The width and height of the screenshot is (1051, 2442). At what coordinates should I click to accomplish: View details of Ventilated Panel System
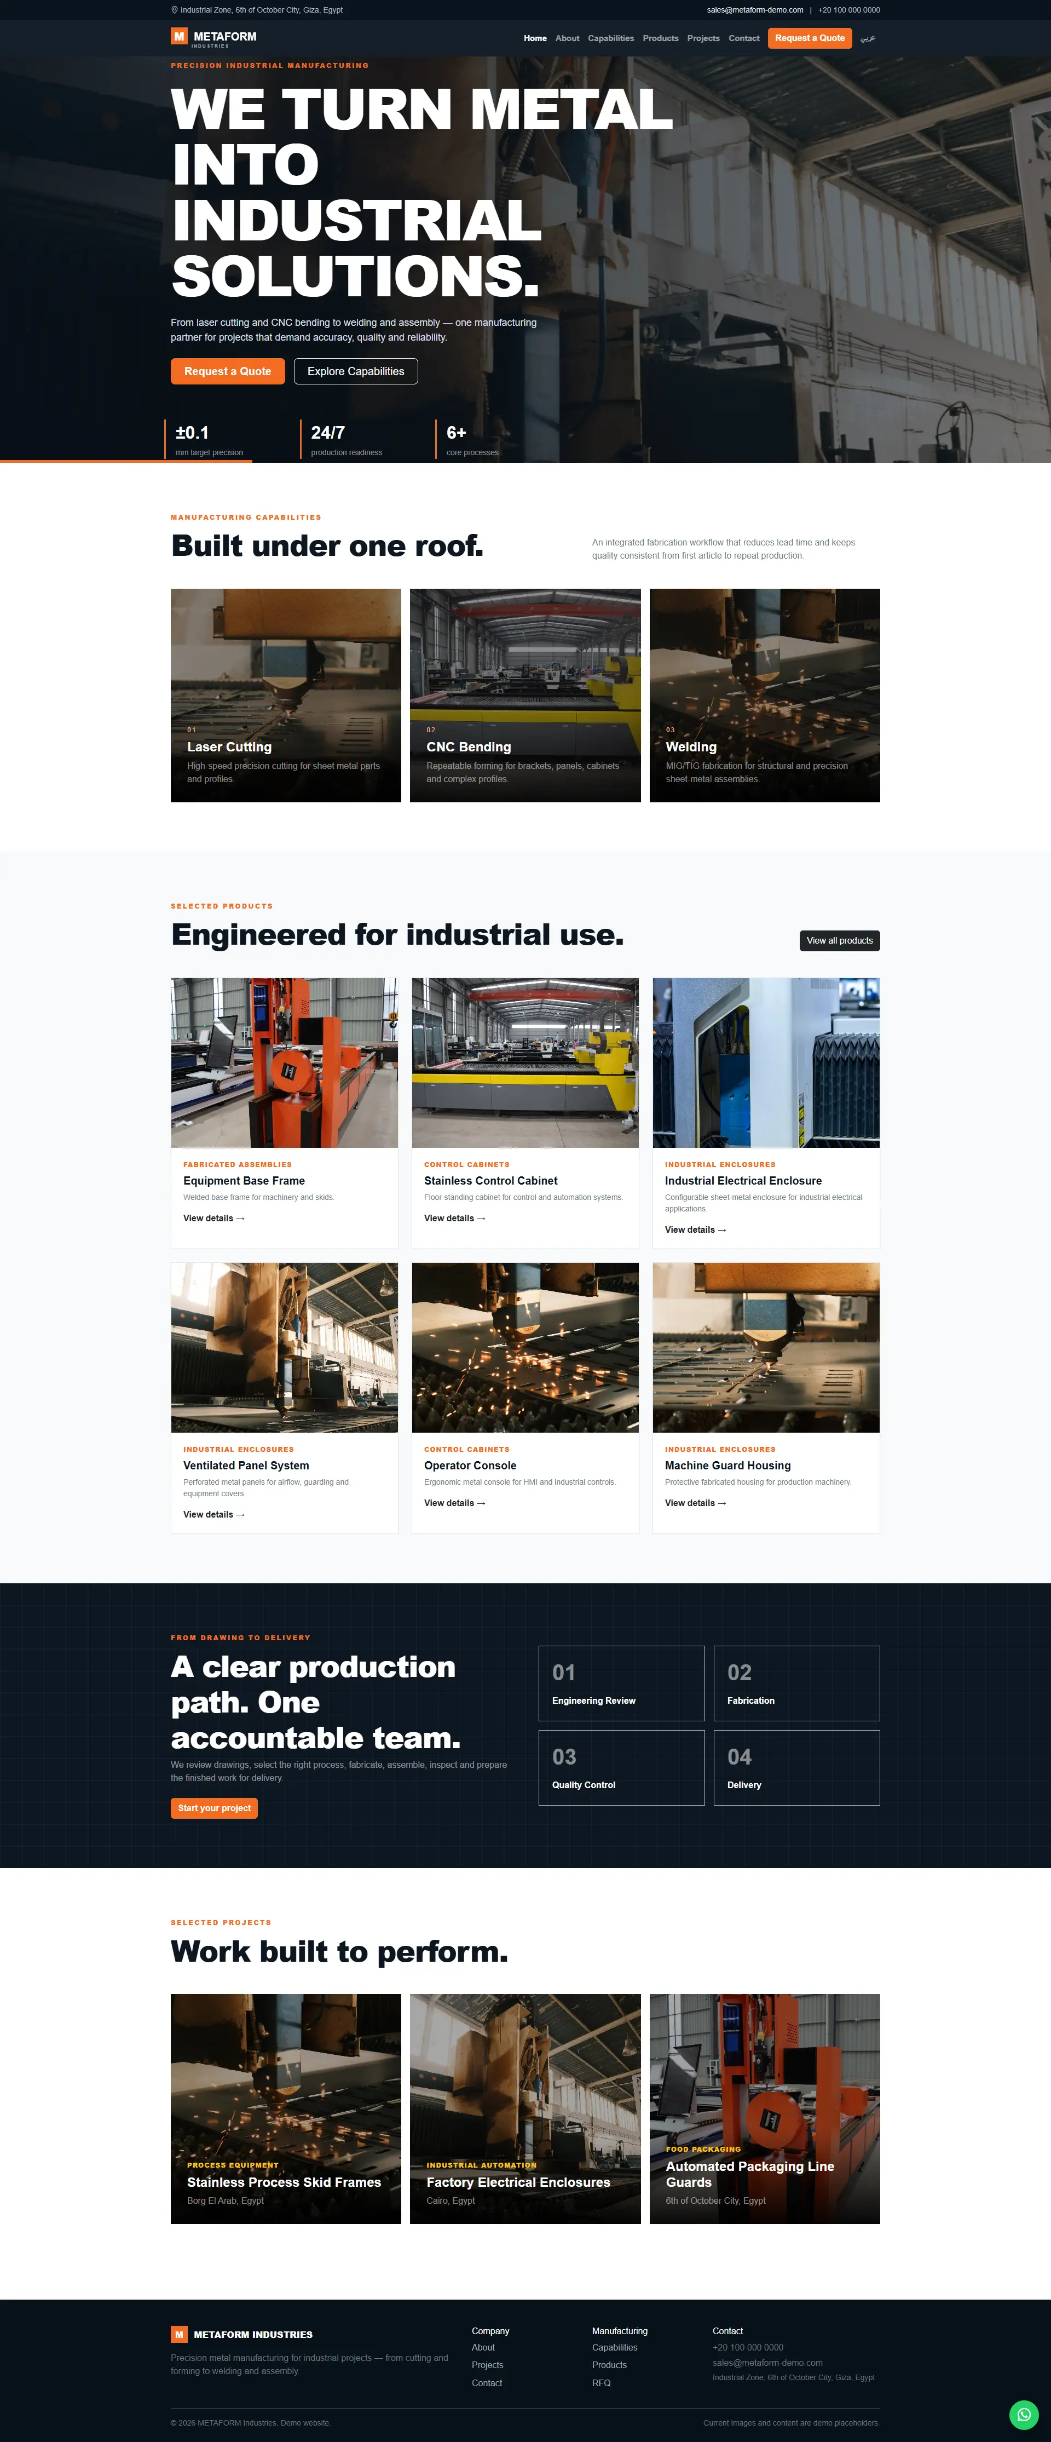(213, 1514)
